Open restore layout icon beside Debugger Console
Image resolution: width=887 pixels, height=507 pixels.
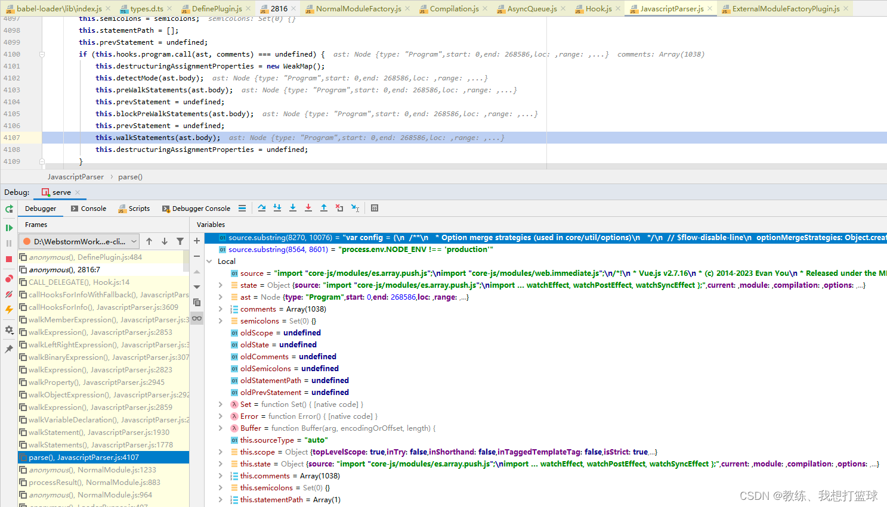pos(242,208)
